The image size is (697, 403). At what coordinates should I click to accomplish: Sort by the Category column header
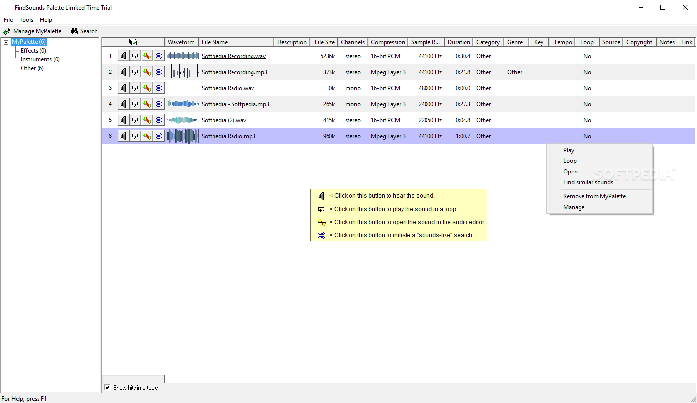tap(488, 42)
